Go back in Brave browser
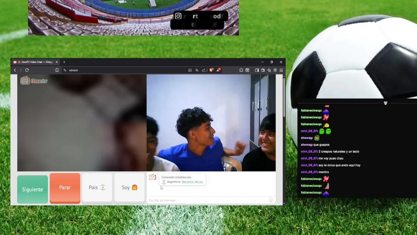 pos(15,70)
